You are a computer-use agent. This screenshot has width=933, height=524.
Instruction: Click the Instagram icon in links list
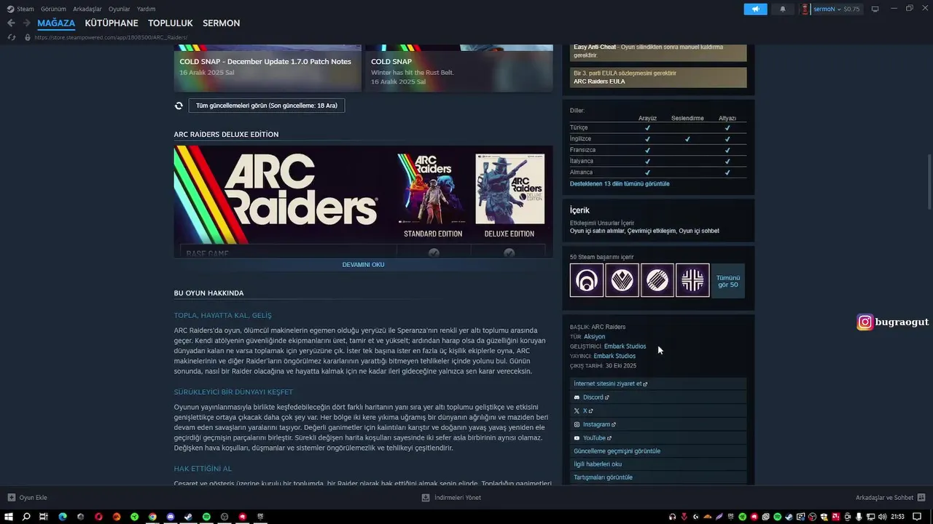tap(577, 424)
